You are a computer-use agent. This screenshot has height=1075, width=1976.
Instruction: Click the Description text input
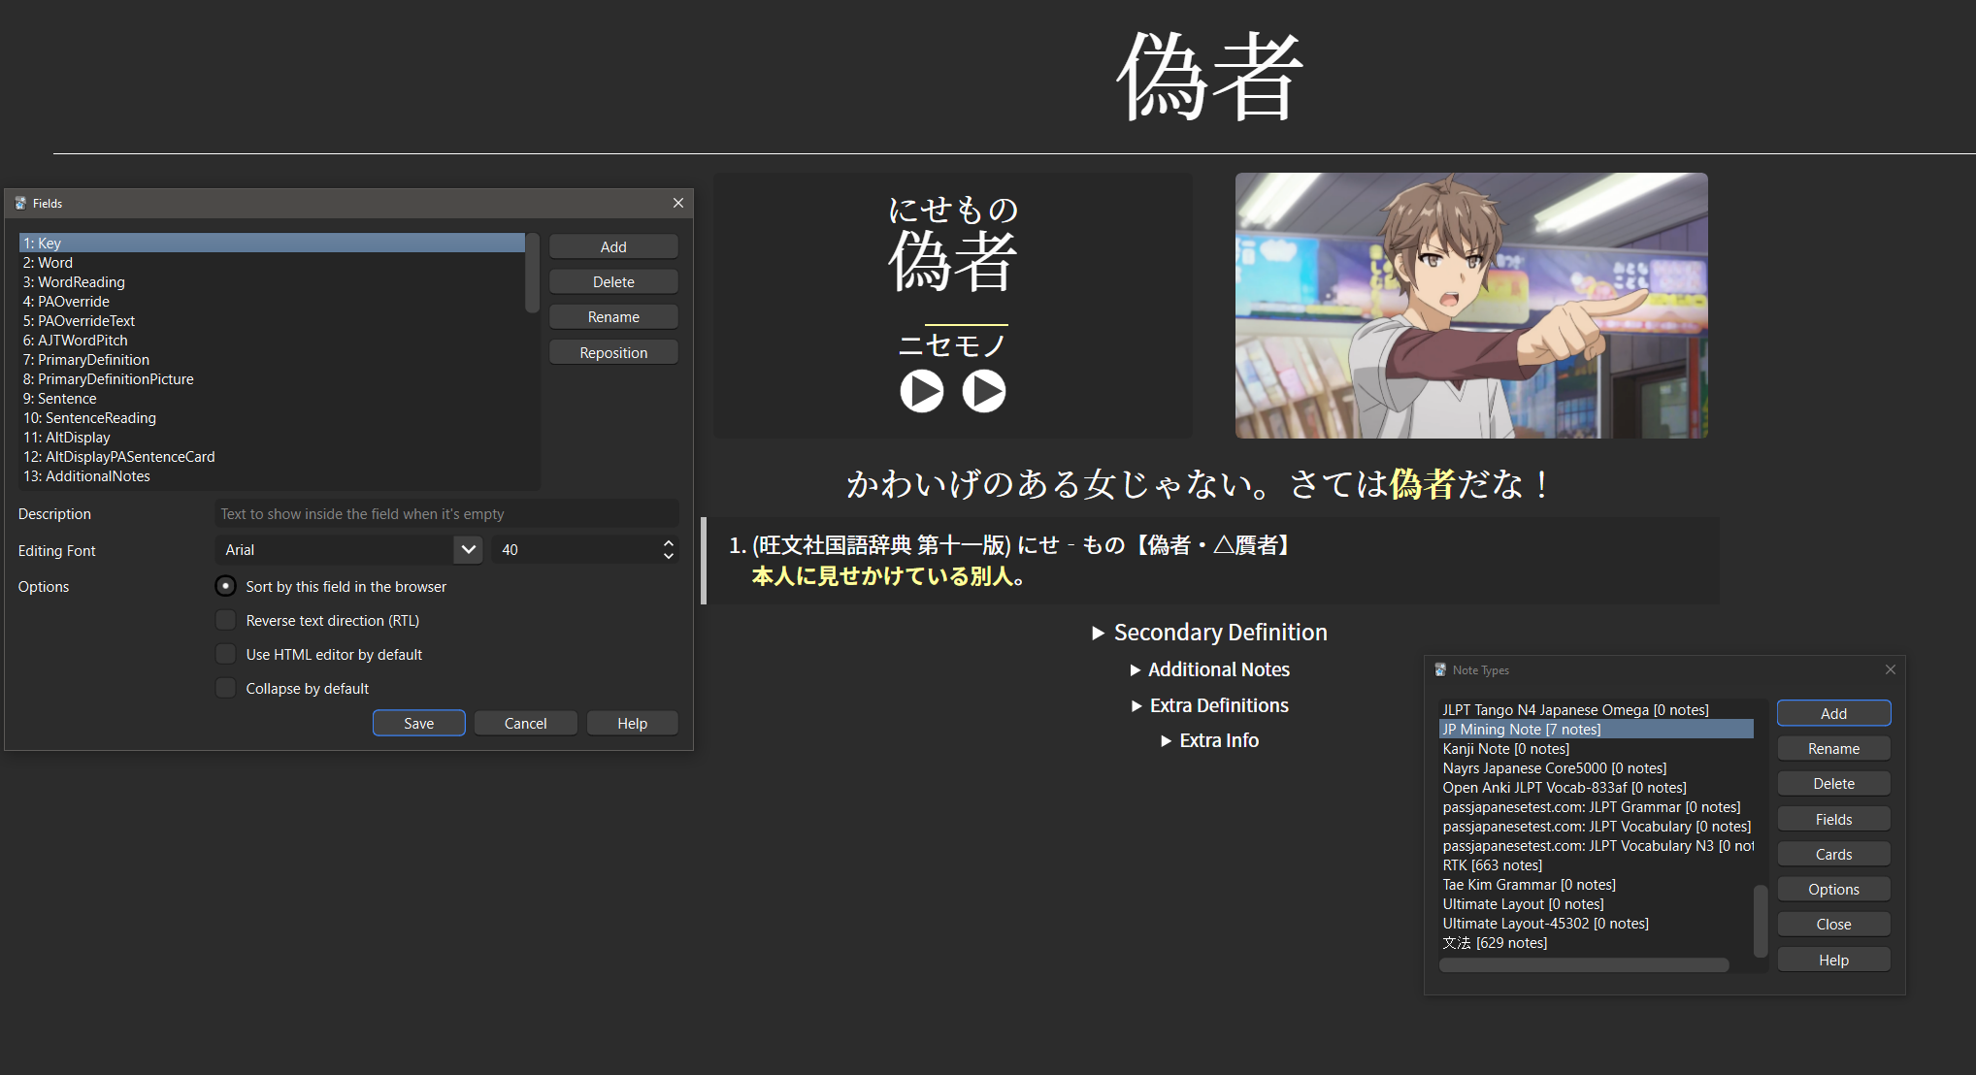[x=446, y=513]
